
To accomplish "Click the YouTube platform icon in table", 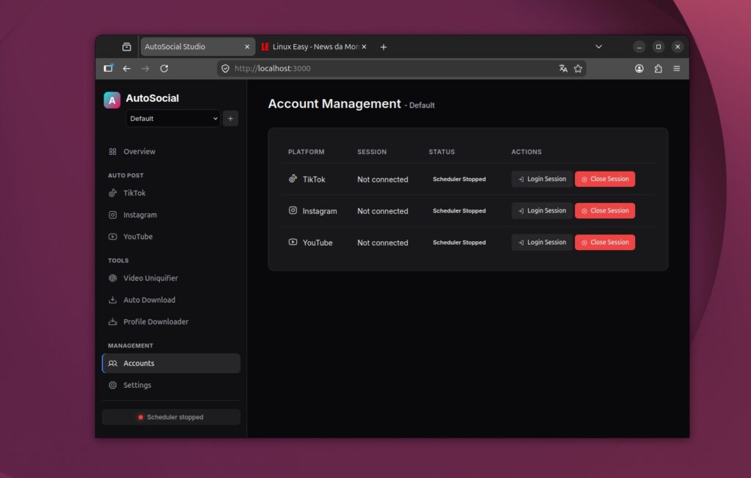I will click(293, 242).
